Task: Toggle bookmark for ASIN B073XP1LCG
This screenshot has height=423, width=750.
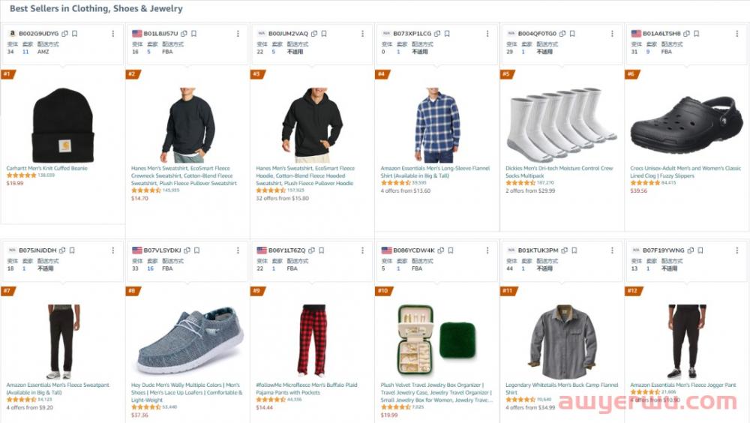Action: (x=447, y=34)
